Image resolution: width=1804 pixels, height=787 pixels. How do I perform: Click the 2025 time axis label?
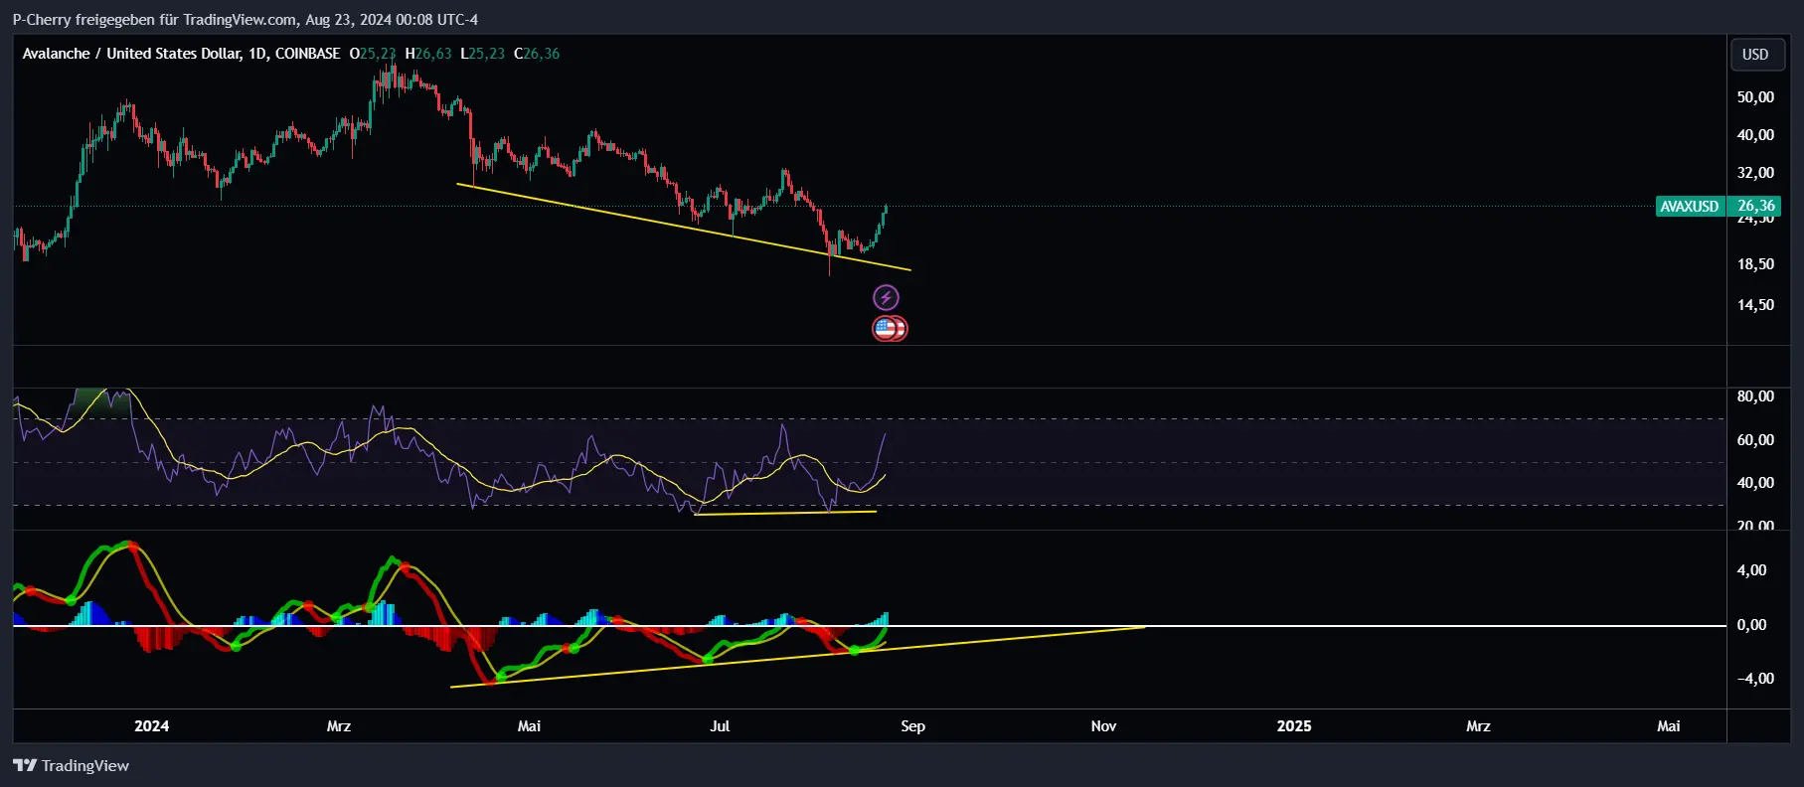click(x=1293, y=726)
